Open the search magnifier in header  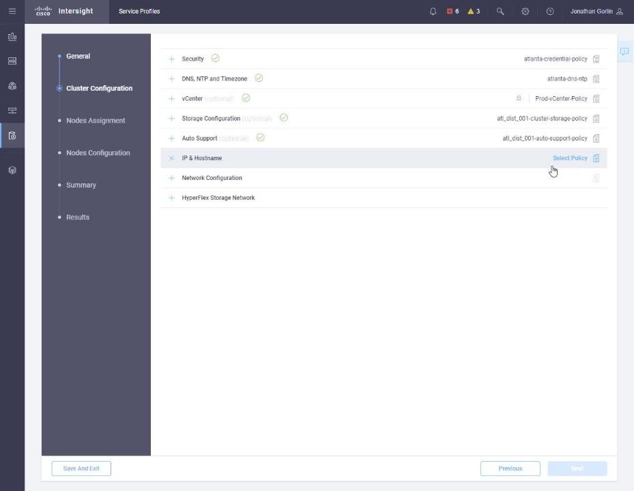pos(500,12)
